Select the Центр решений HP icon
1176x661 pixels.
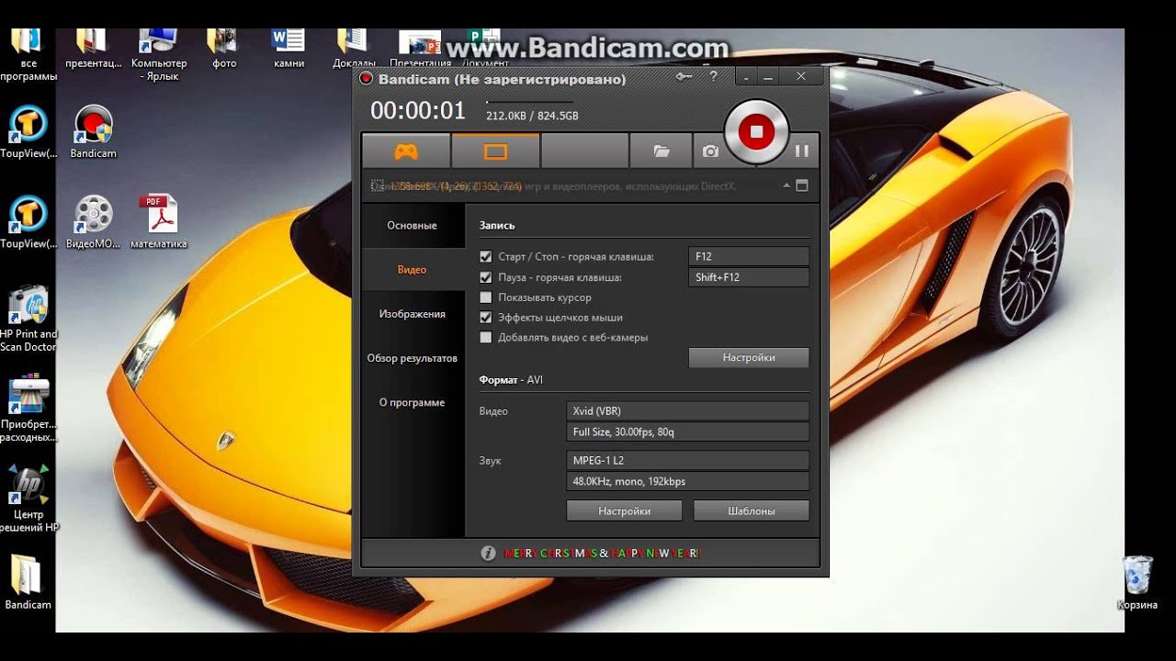(x=28, y=499)
